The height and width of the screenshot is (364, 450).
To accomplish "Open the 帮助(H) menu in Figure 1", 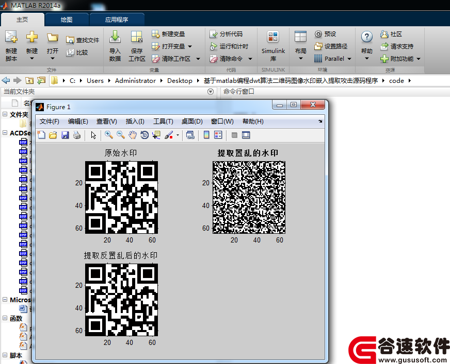I will point(253,122).
